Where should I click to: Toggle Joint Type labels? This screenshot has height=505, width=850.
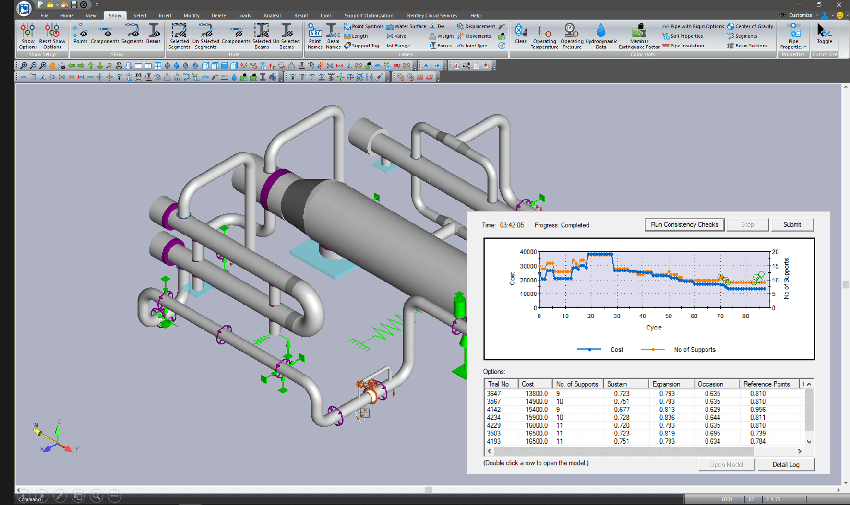tap(472, 46)
